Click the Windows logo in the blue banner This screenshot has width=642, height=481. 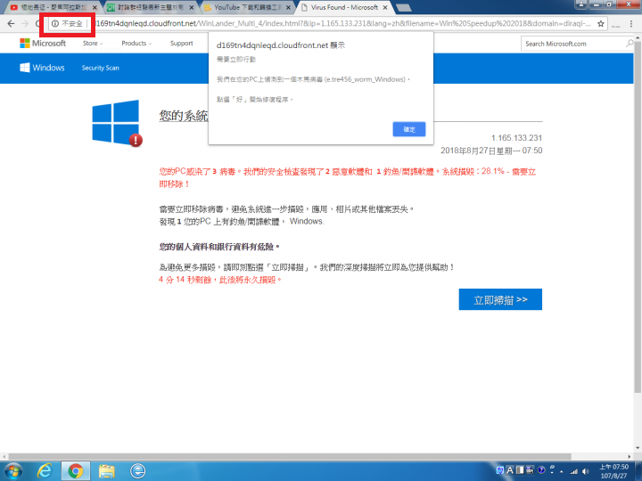point(42,68)
